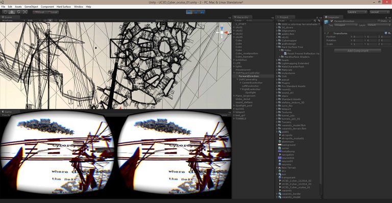Open the File menu

(3, 7)
